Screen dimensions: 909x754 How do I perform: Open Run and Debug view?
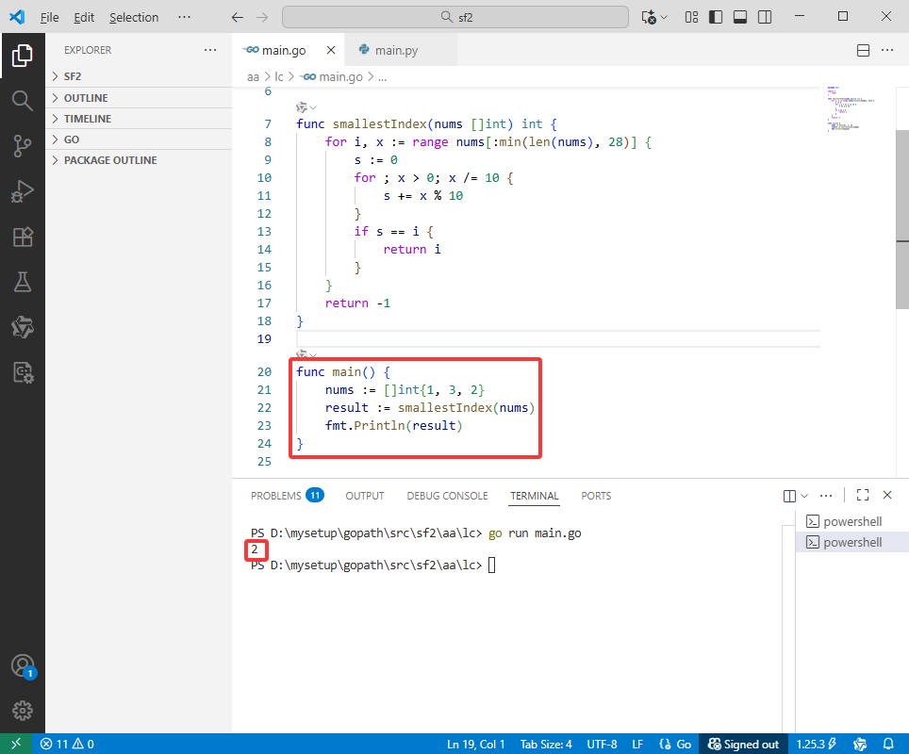[x=22, y=191]
